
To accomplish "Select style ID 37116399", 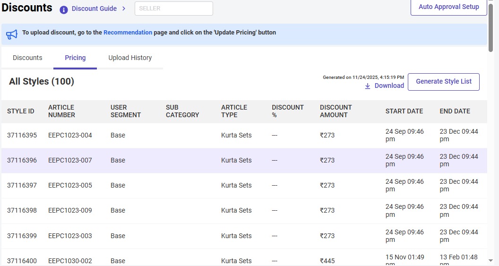I will [x=22, y=236].
